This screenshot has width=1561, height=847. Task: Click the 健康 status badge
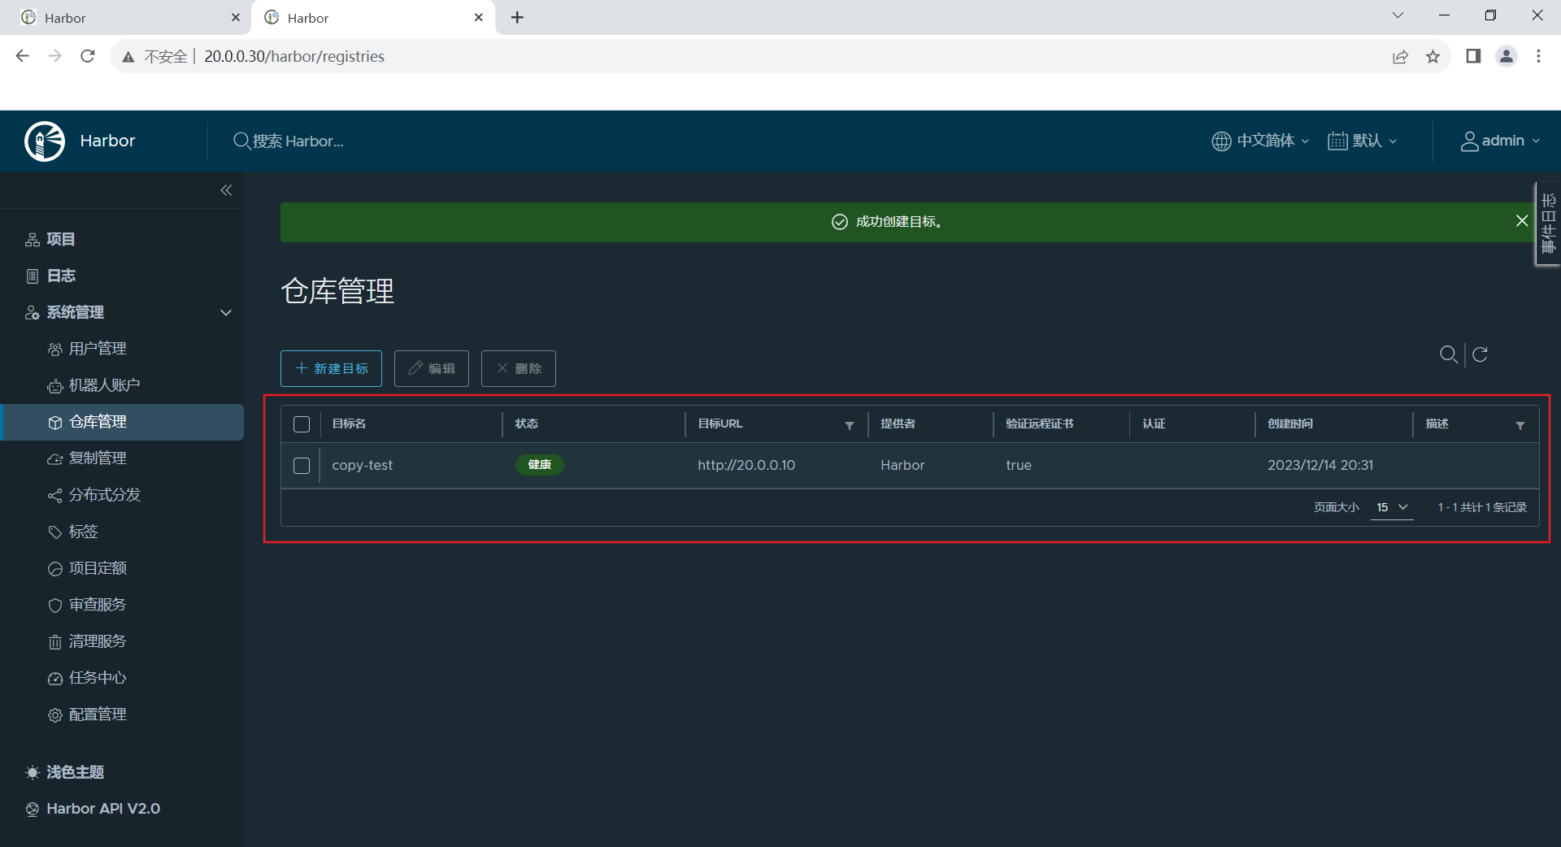[x=540, y=465]
